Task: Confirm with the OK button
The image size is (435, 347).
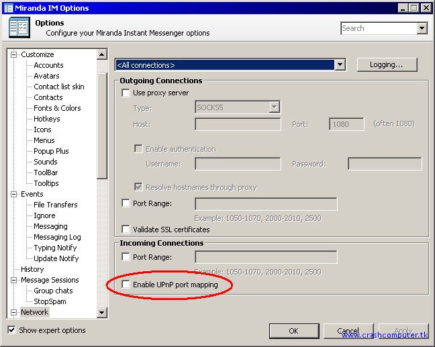Action: pos(294,331)
